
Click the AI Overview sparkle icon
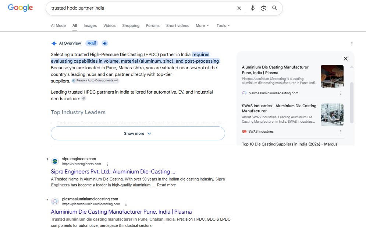(x=54, y=43)
